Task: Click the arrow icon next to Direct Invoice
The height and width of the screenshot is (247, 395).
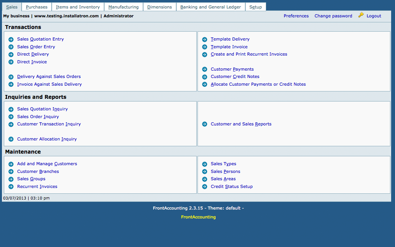Action: coord(11,62)
